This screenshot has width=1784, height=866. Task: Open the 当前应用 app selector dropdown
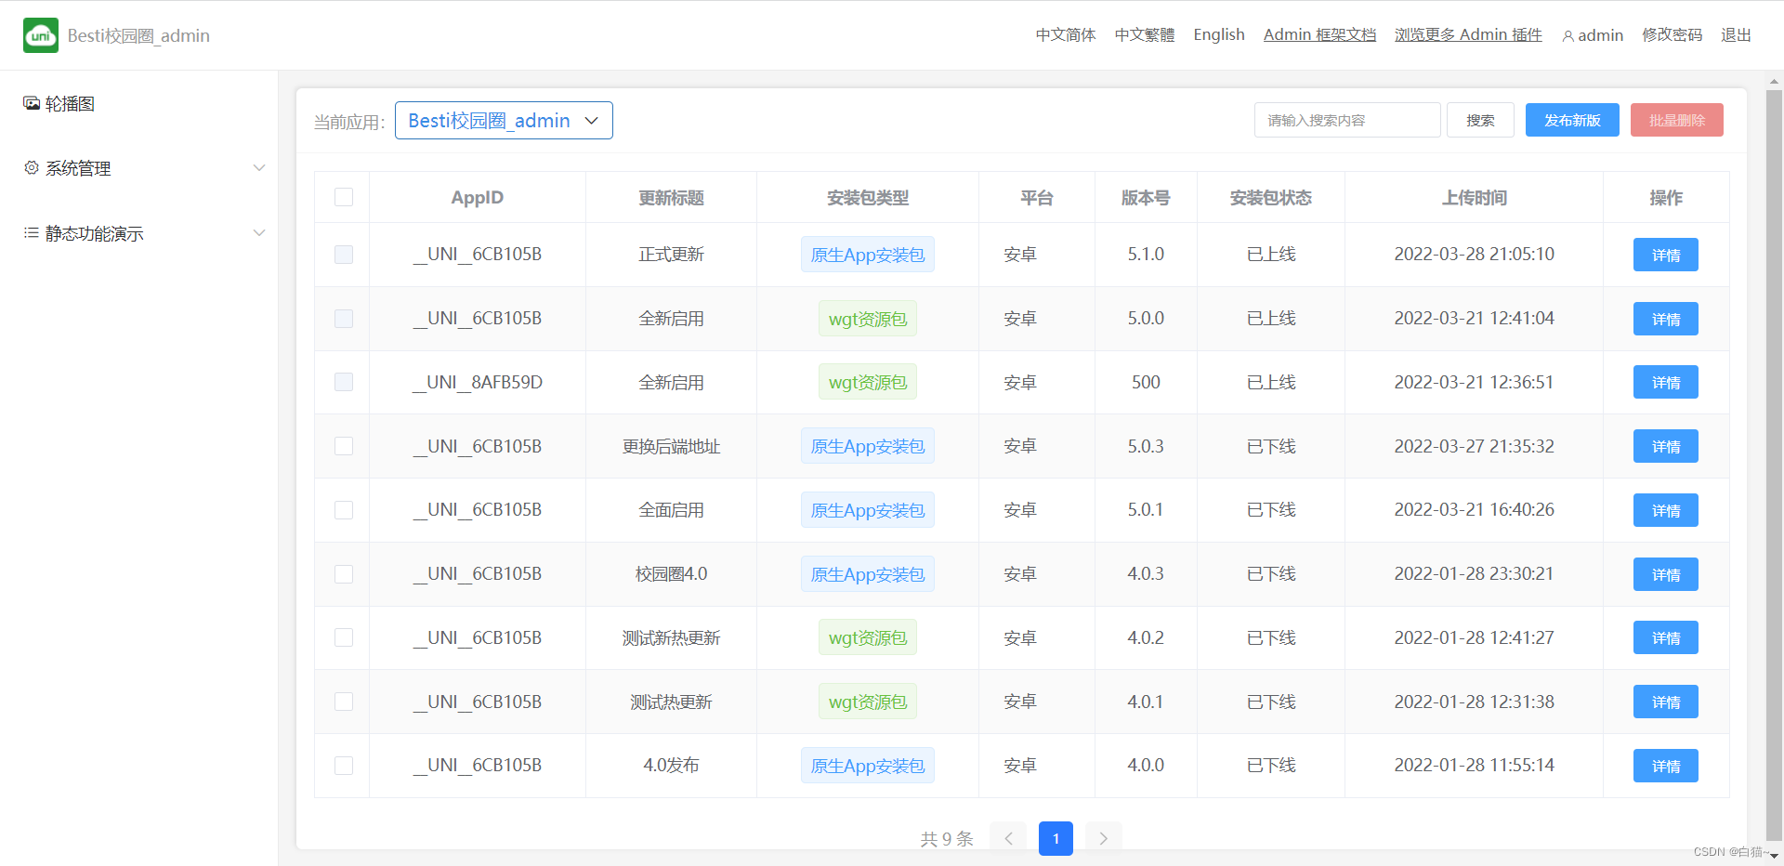coord(504,121)
